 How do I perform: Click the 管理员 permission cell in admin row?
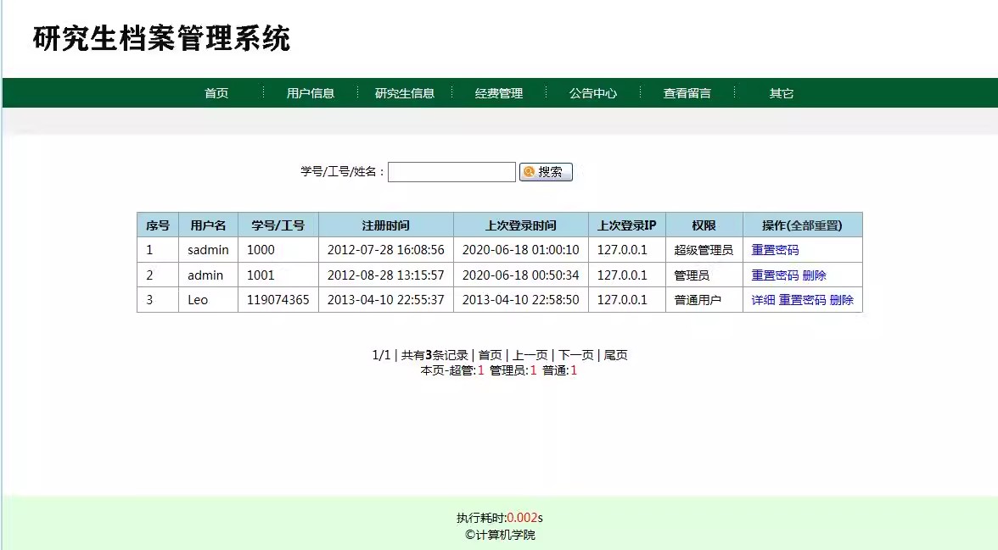coord(704,275)
